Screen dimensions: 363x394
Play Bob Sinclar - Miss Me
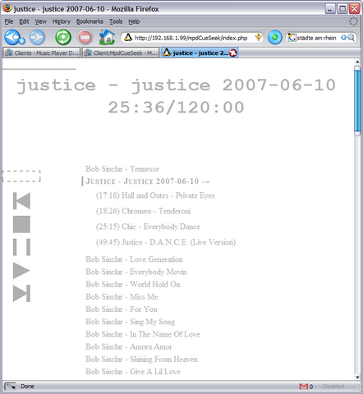click(x=122, y=296)
